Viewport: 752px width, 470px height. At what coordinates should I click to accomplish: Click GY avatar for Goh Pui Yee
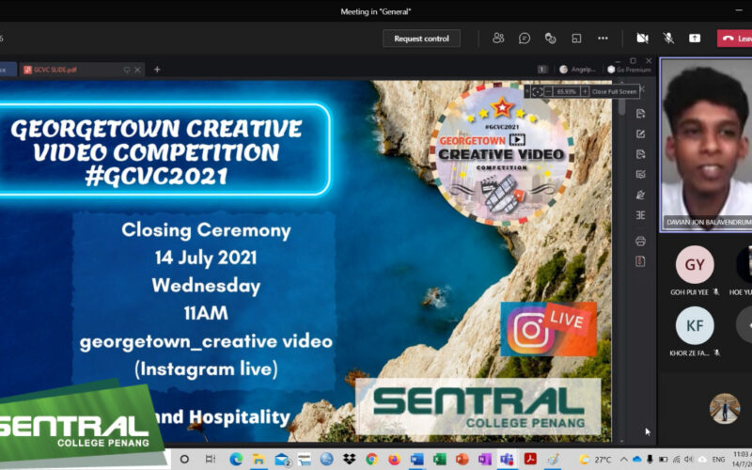tap(695, 264)
